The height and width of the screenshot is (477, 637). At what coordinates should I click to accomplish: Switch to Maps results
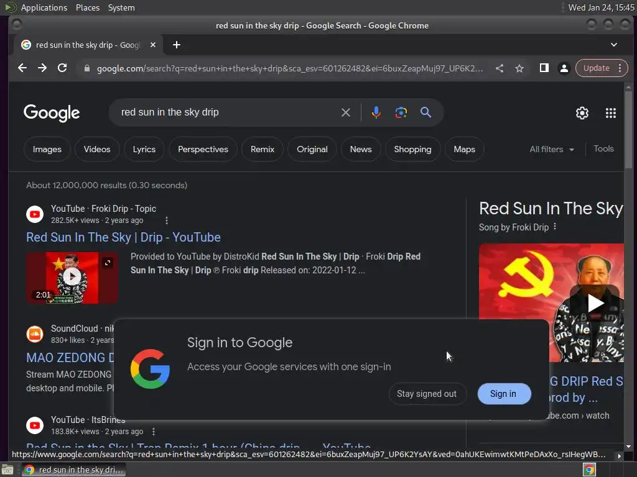click(464, 149)
